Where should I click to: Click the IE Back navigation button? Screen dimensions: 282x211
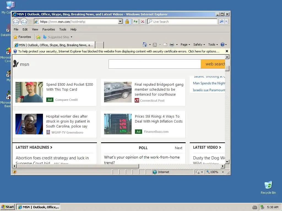(16, 22)
